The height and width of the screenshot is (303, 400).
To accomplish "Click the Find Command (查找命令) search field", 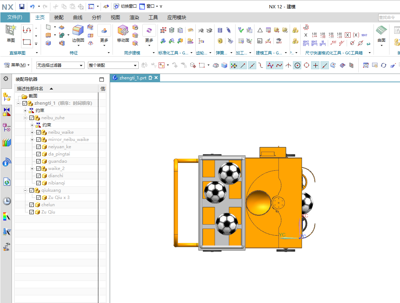I will [389, 17].
